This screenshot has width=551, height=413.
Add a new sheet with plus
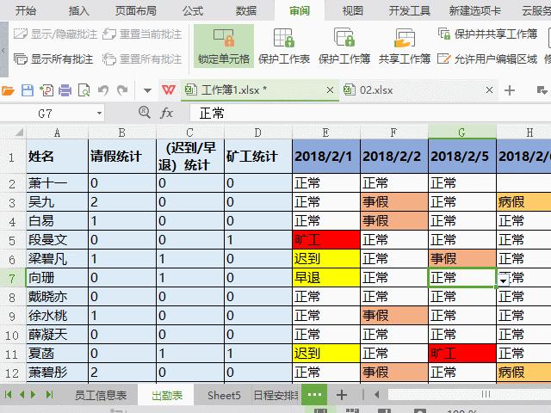(x=342, y=395)
